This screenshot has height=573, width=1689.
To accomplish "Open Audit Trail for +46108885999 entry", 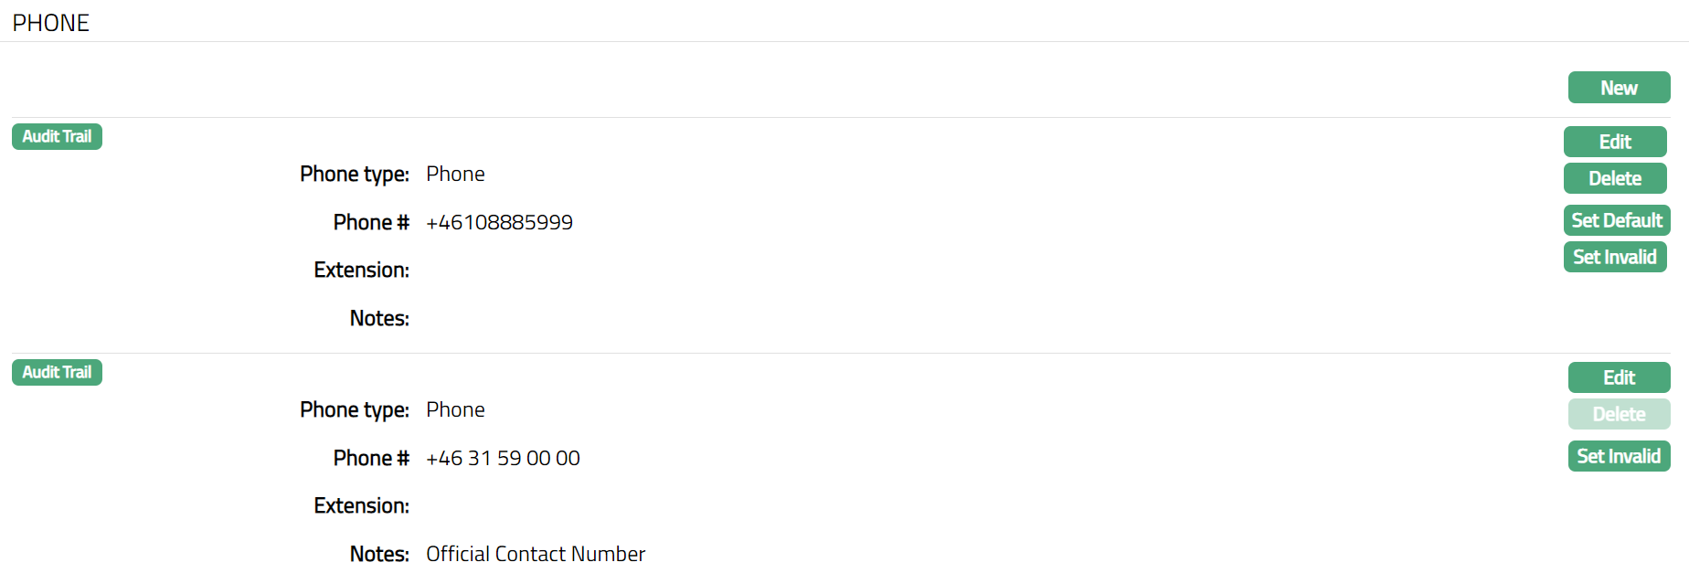I will click(x=57, y=136).
